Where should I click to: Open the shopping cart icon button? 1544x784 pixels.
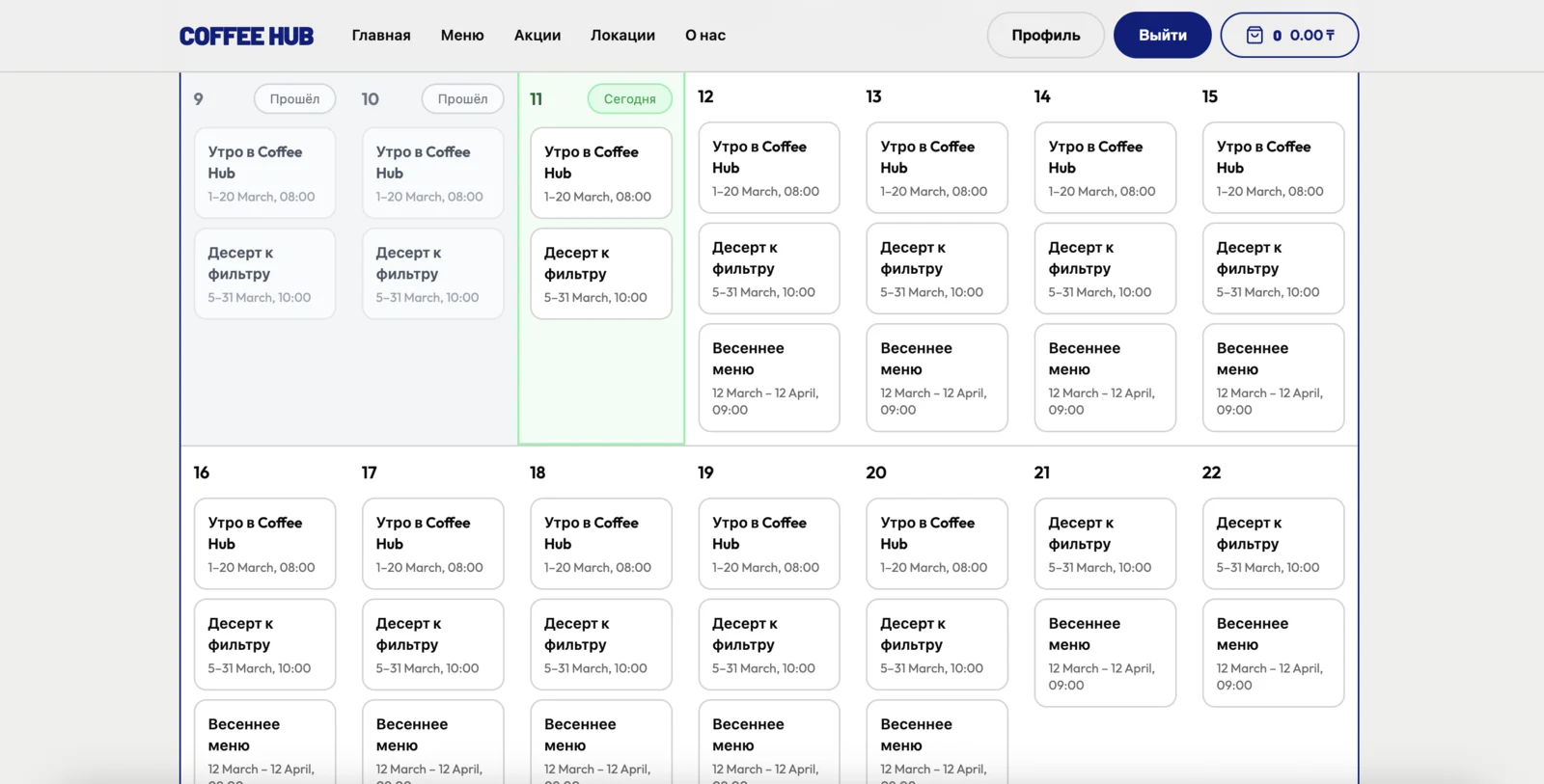tap(1289, 35)
